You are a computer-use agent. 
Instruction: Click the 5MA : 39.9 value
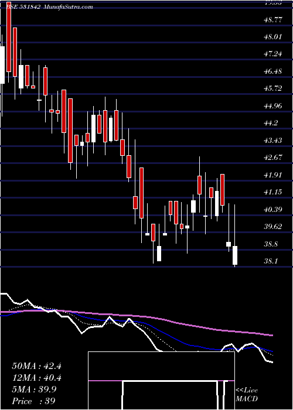coord(34,390)
